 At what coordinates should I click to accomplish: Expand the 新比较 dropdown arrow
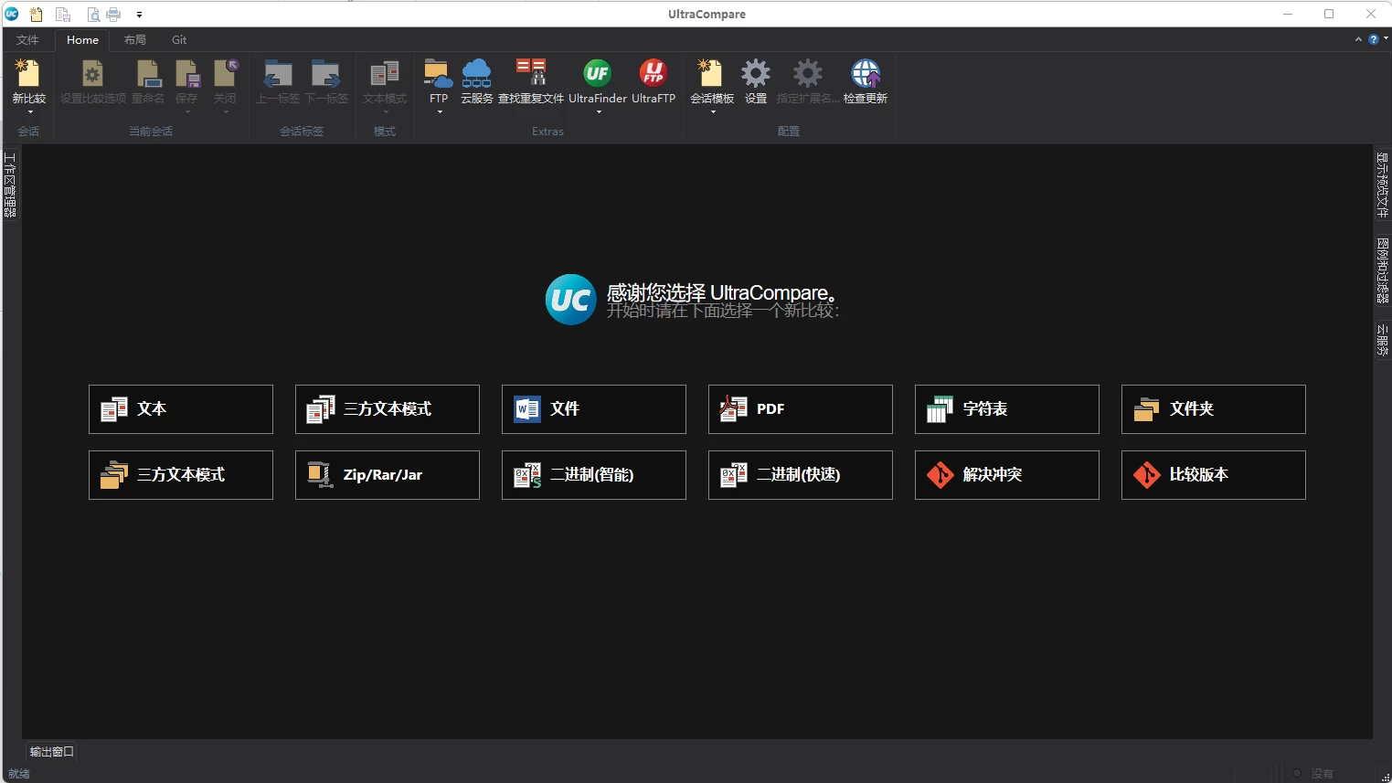pyautogui.click(x=29, y=112)
